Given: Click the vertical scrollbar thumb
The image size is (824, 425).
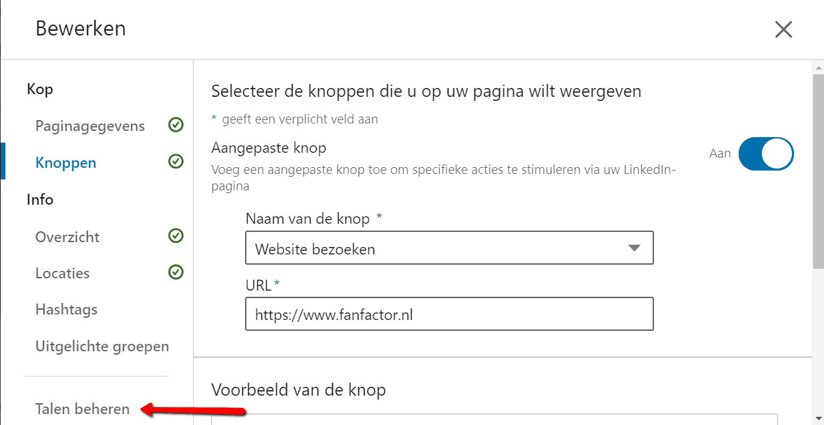Looking at the screenshot, I should tap(818, 171).
